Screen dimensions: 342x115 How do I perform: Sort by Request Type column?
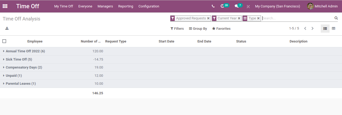[116, 41]
